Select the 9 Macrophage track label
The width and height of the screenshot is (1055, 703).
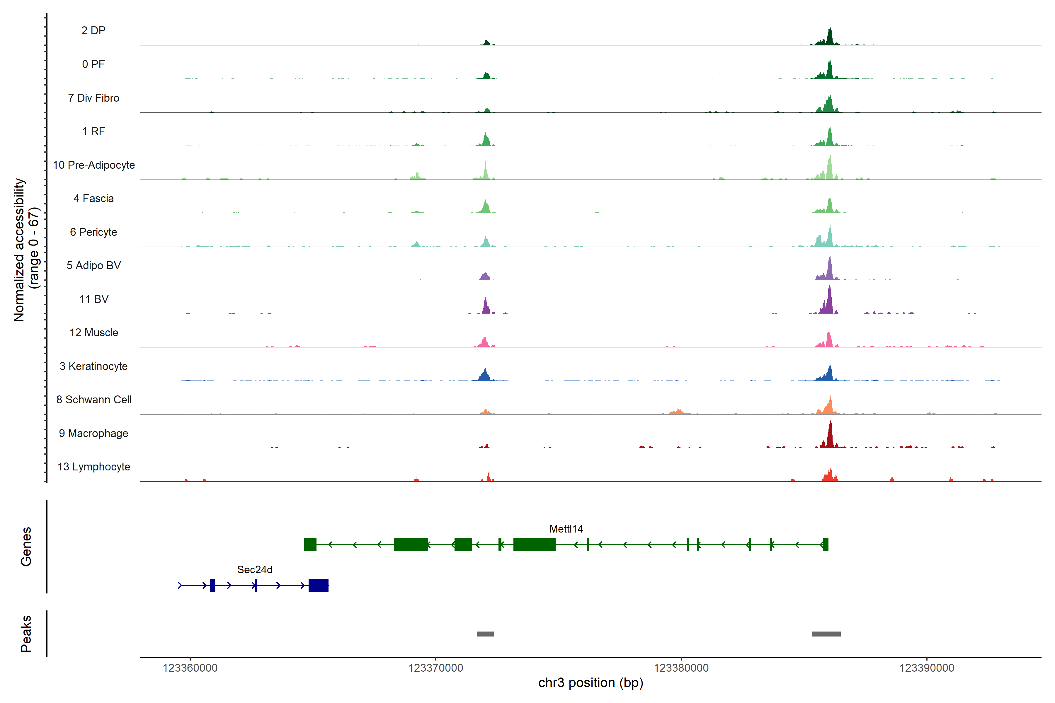(93, 434)
